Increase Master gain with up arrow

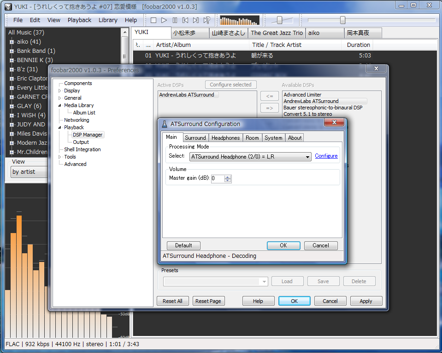228,177
